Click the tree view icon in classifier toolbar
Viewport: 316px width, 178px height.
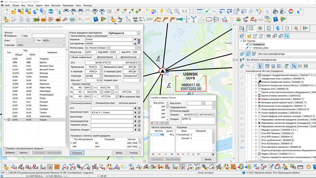294,66
